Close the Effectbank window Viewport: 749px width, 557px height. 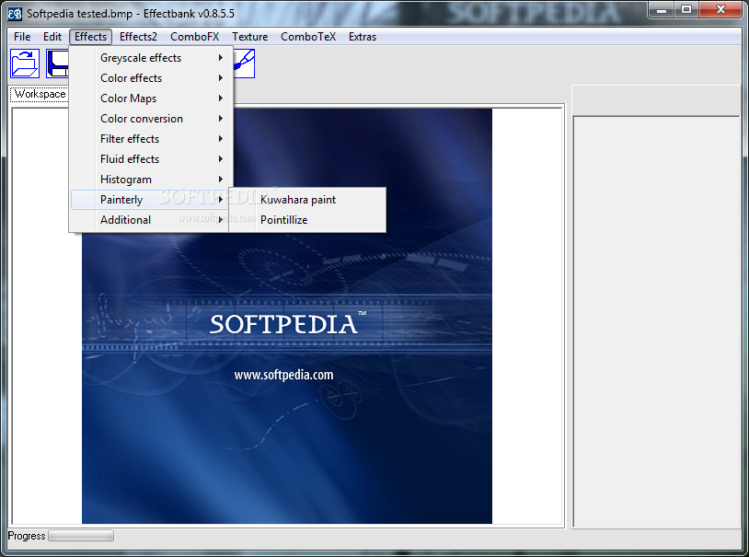click(x=720, y=9)
